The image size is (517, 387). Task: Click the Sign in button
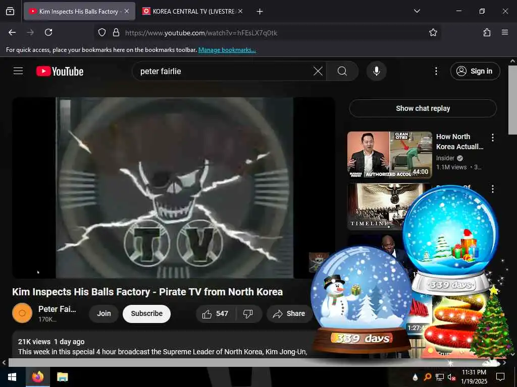(x=475, y=71)
